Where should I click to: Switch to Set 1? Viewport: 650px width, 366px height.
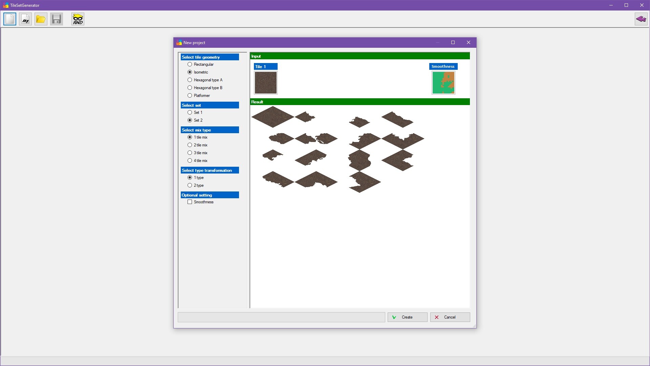tap(190, 112)
